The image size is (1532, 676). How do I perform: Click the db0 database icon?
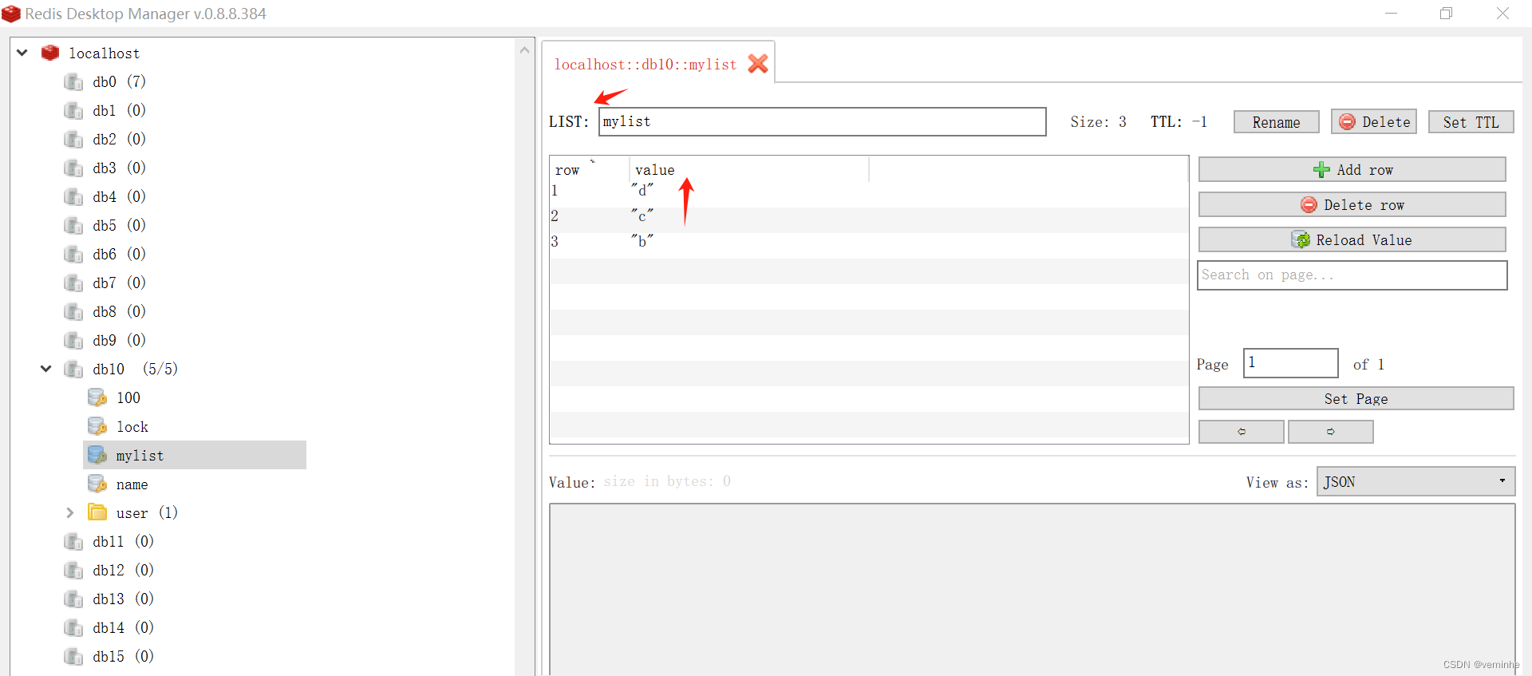pos(73,81)
